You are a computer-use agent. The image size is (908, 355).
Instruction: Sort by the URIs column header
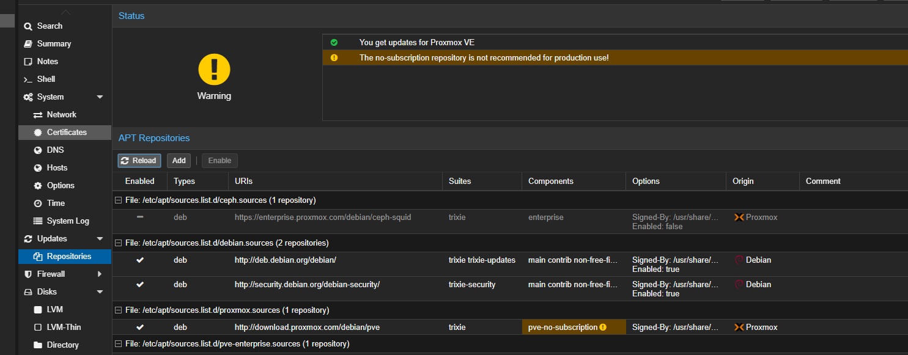pos(335,181)
